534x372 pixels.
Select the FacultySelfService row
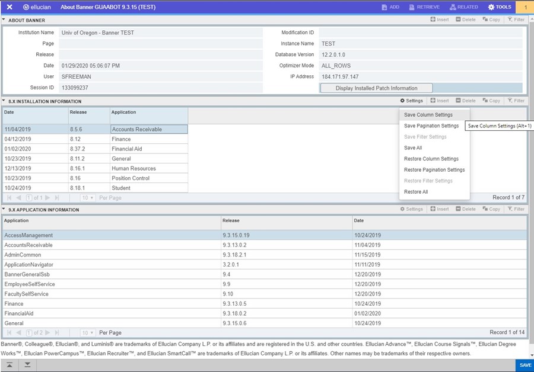pyautogui.click(x=265, y=294)
